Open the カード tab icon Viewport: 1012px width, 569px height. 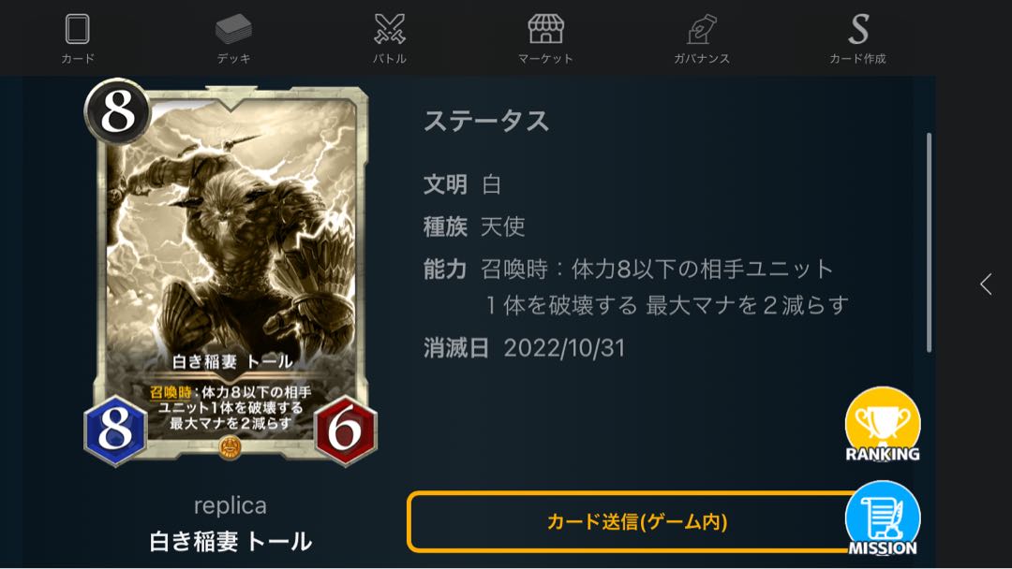pyautogui.click(x=78, y=30)
